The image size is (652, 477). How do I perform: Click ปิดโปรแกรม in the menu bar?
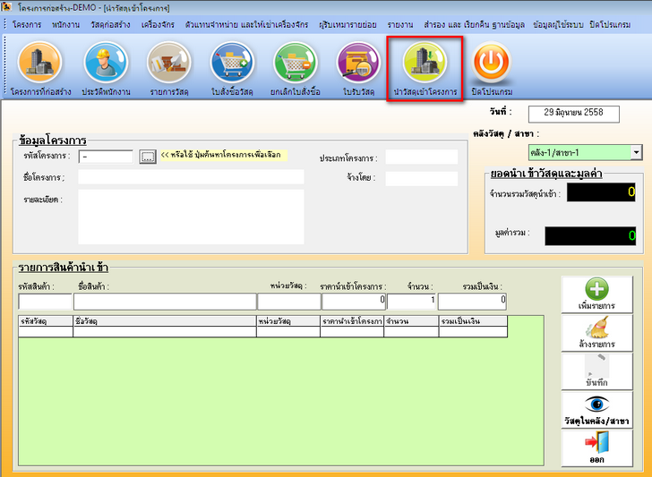(610, 24)
